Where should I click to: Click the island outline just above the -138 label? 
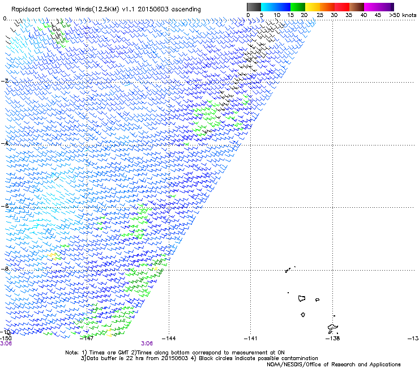click(333, 327)
